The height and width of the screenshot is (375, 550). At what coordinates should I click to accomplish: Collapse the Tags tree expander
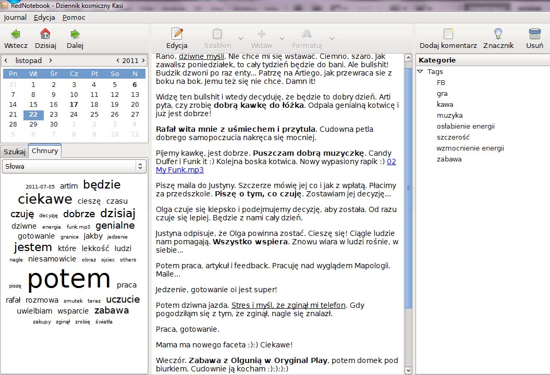click(x=420, y=72)
